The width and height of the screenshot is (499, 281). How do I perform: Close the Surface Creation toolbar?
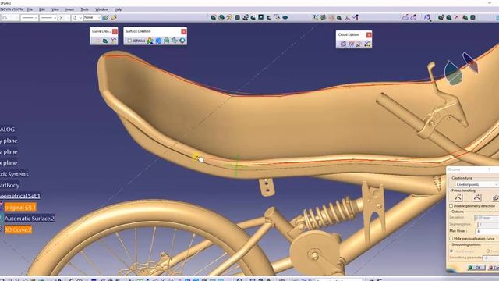pos(184,31)
